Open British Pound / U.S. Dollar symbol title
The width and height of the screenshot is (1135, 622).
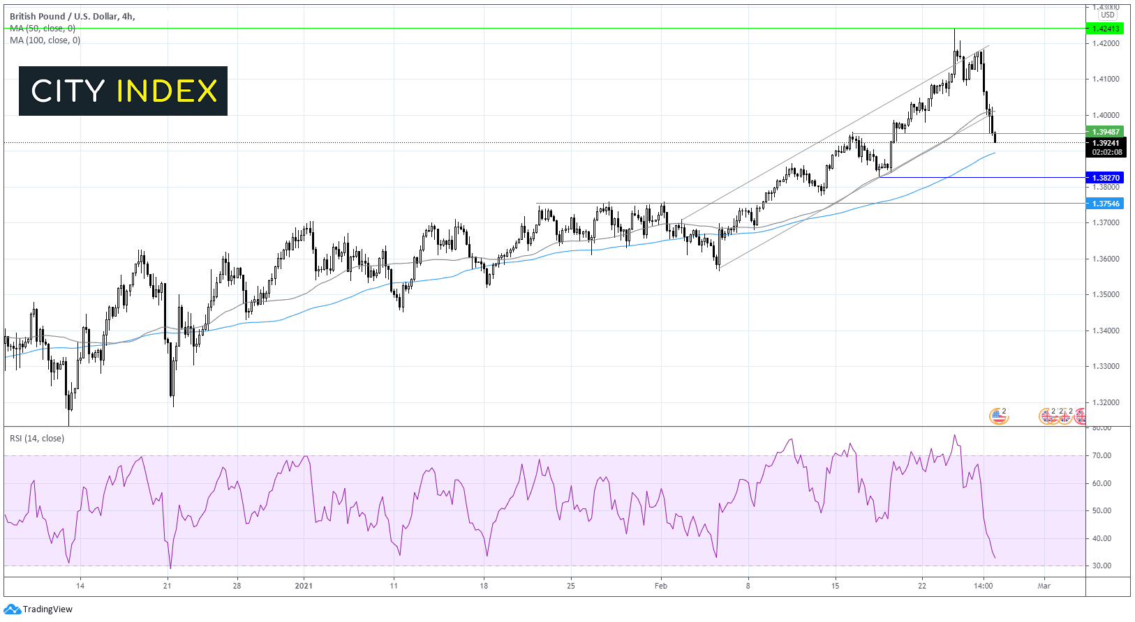(x=72, y=16)
